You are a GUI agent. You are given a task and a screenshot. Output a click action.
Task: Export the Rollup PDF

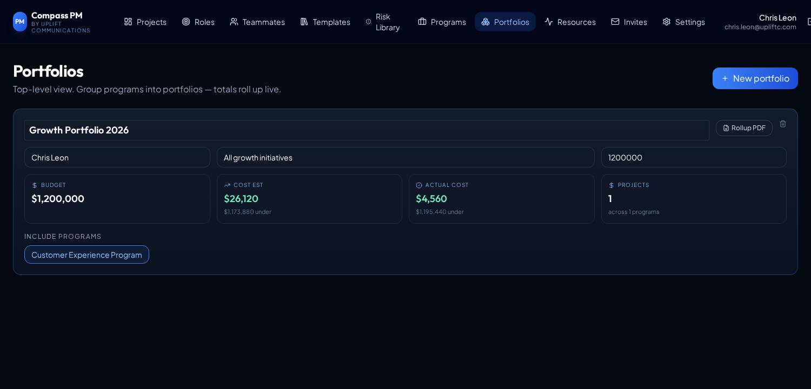744,128
